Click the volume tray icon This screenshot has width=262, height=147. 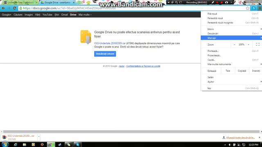point(230,145)
